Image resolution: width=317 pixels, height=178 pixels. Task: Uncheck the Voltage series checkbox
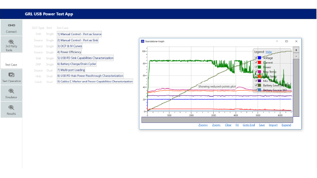click(256, 57)
